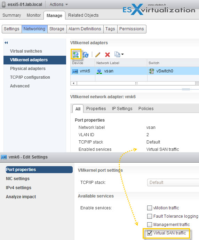Click the Enabled services value Virtual SAN traffic
This screenshot has width=199, height=240.
click(x=162, y=149)
